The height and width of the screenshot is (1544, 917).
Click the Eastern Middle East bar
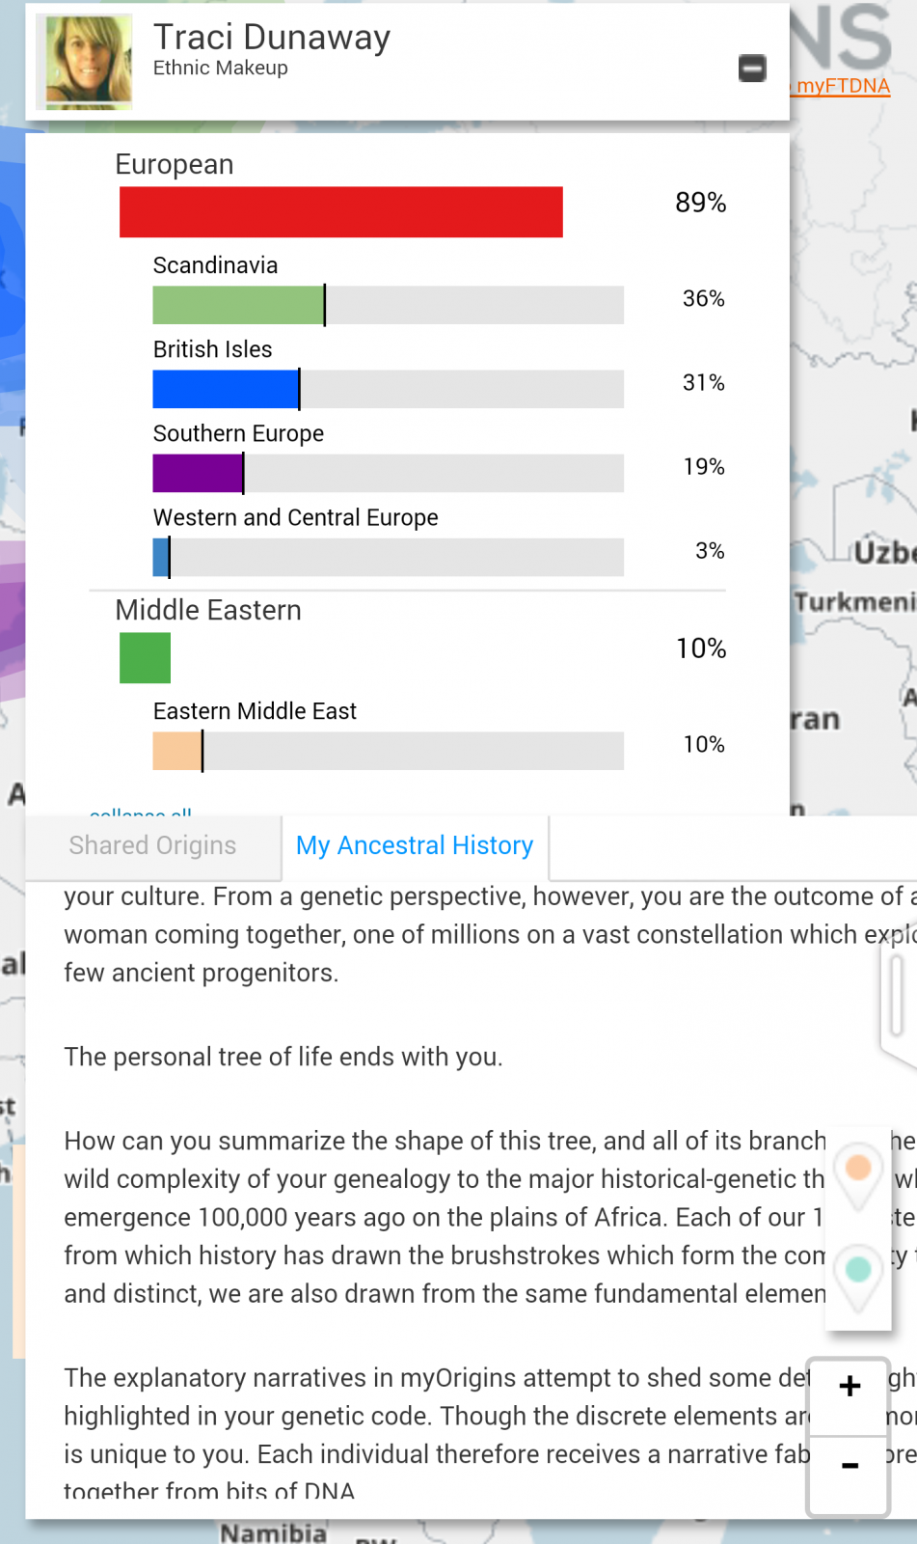(x=388, y=751)
